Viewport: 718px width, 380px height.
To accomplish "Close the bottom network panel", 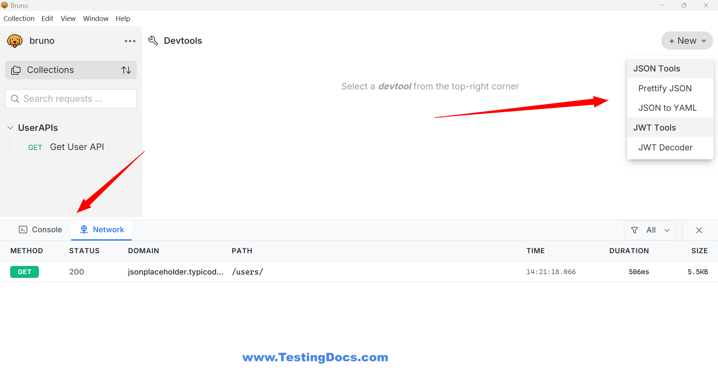I will coord(699,230).
